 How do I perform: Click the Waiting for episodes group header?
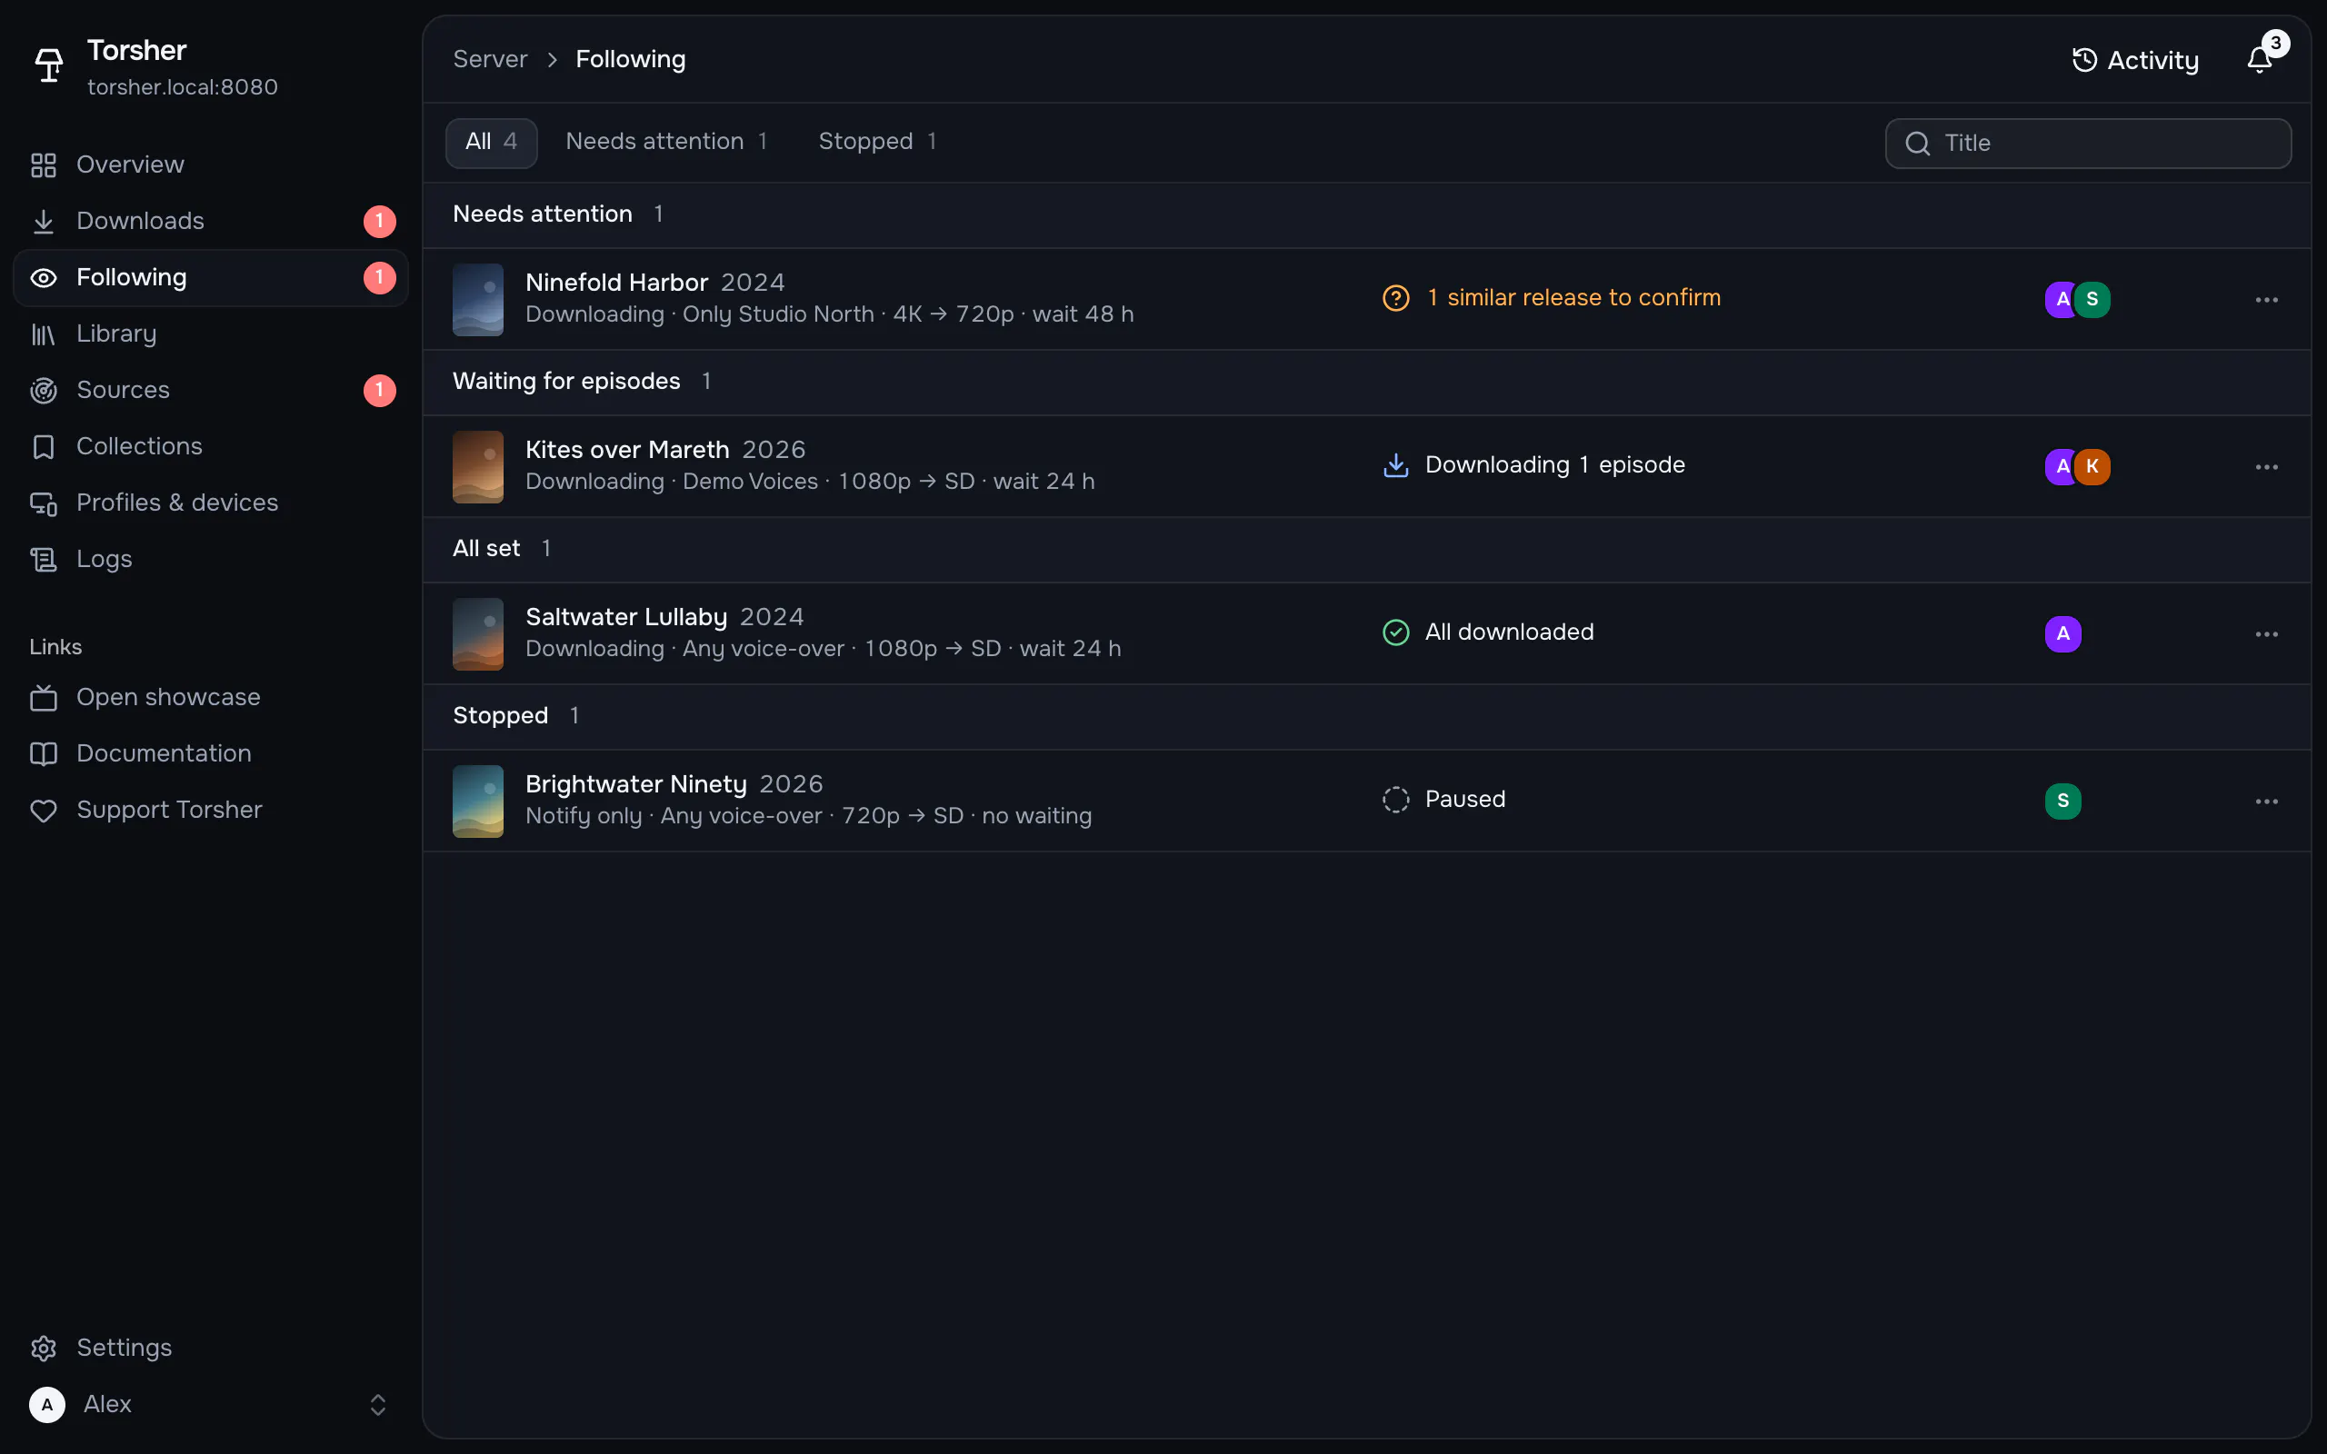1366,382
